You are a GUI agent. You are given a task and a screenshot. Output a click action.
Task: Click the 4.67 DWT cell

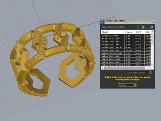tap(140, 42)
